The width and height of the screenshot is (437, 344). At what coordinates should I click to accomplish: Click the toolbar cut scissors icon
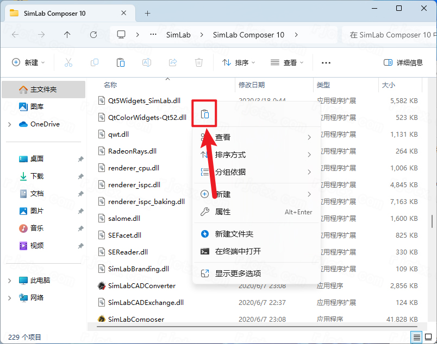coord(68,62)
